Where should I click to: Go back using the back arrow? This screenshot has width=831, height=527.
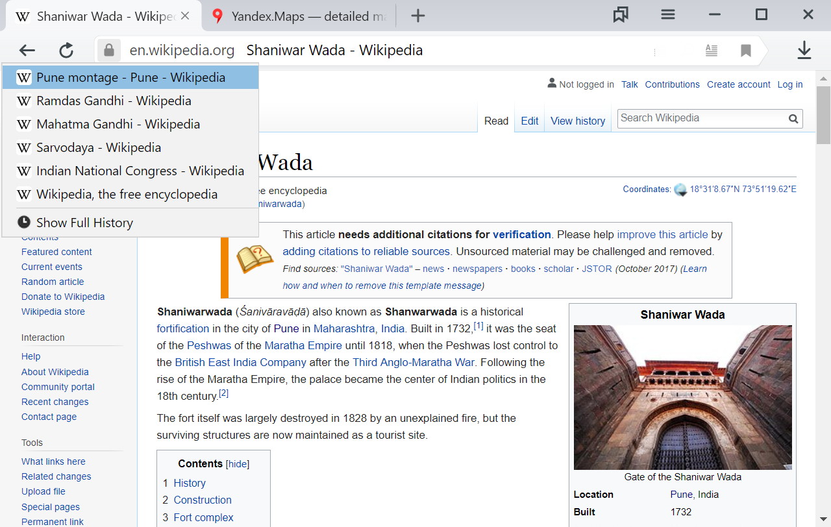(27, 50)
